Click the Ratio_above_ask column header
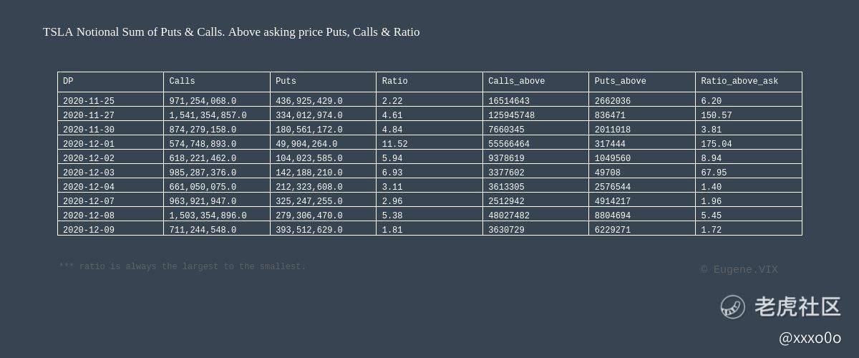 (x=749, y=82)
